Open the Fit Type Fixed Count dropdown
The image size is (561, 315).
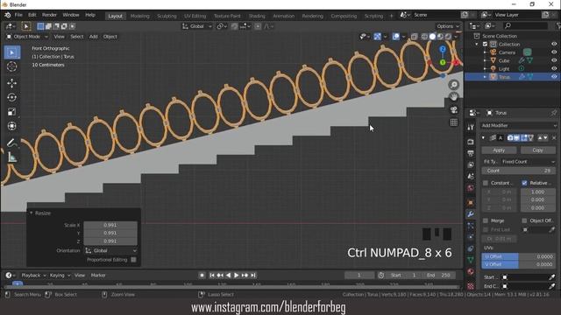pos(528,162)
